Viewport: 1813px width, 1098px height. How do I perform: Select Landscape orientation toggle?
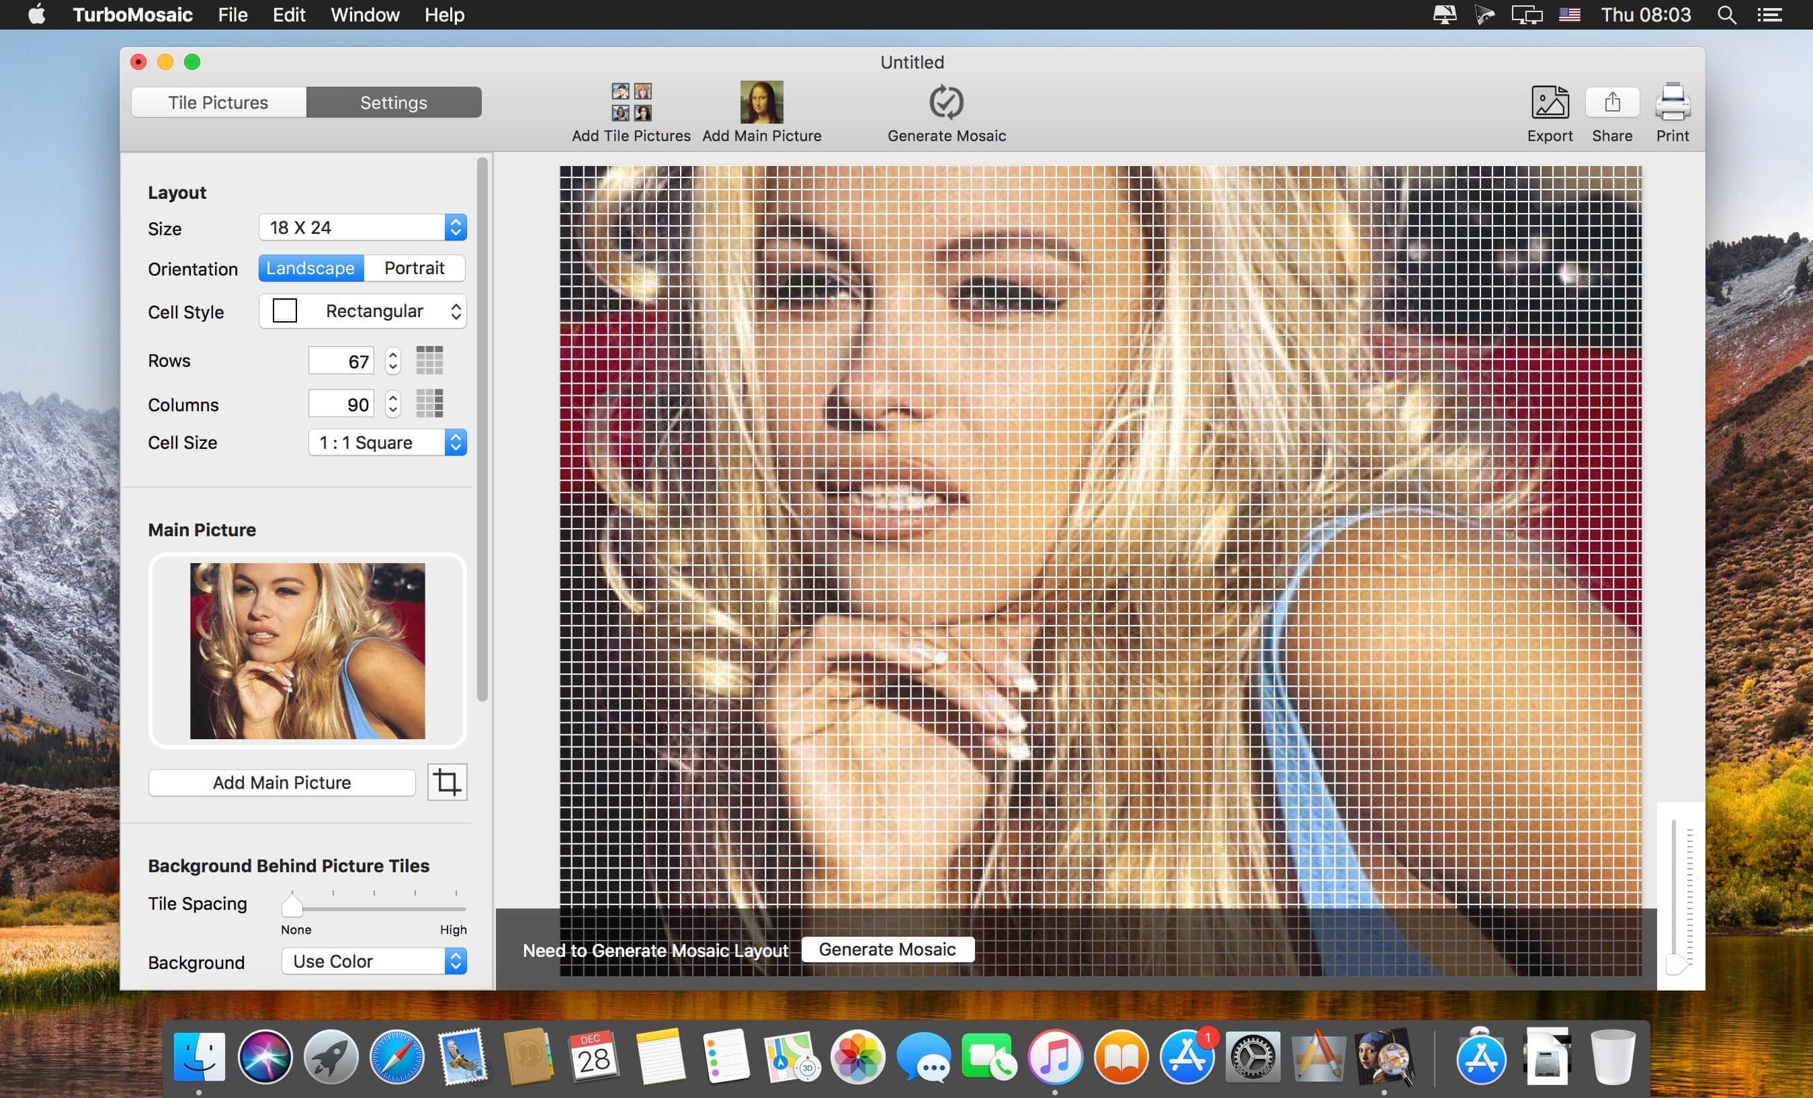(x=310, y=268)
